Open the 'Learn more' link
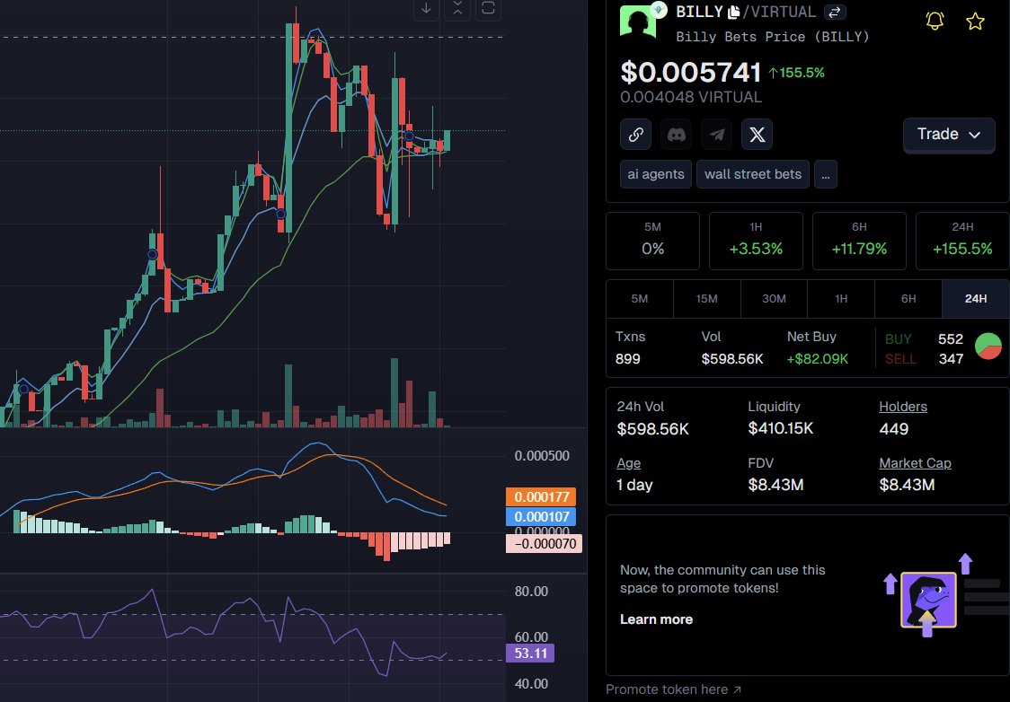Screen dimensions: 1010x702 (x=656, y=619)
